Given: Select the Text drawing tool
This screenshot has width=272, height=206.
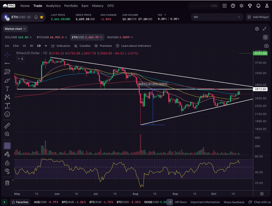Looking at the screenshot, I should [x=7, y=89].
